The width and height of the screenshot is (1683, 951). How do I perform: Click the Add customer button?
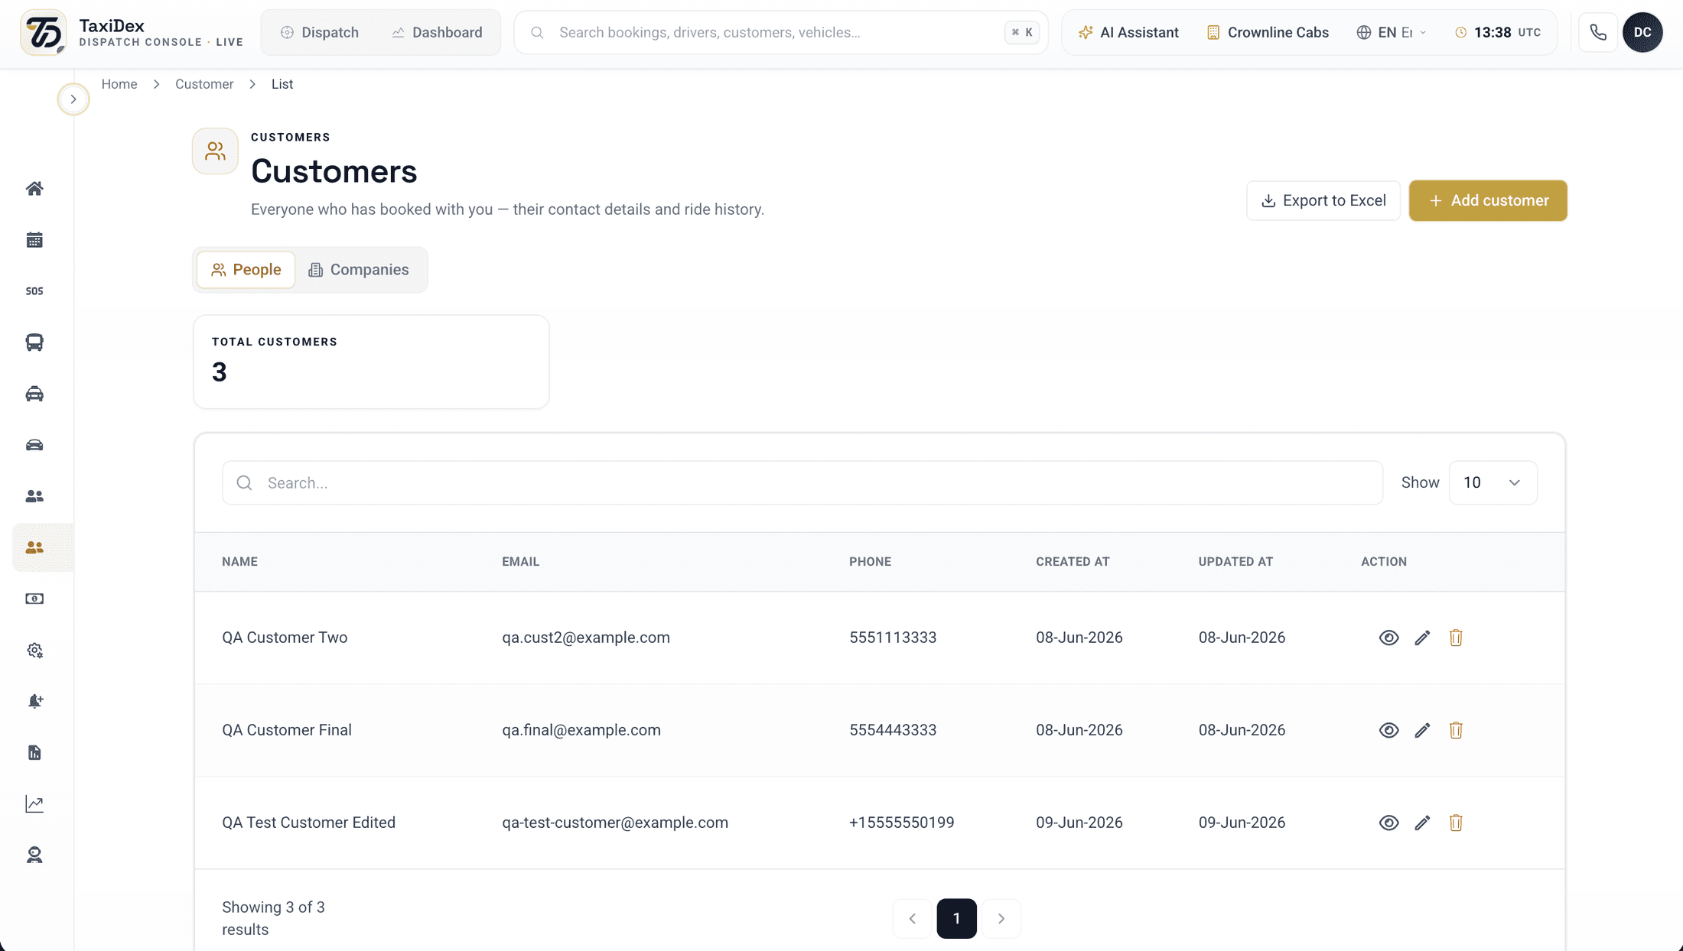click(x=1488, y=200)
